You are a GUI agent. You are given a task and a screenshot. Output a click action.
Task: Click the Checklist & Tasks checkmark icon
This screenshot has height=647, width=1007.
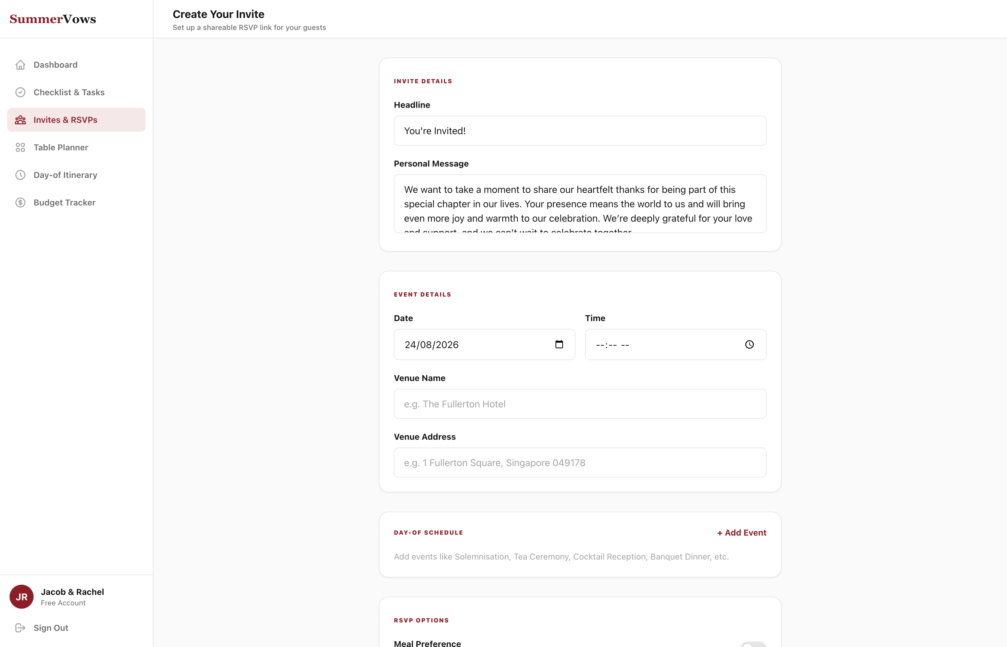(x=20, y=93)
